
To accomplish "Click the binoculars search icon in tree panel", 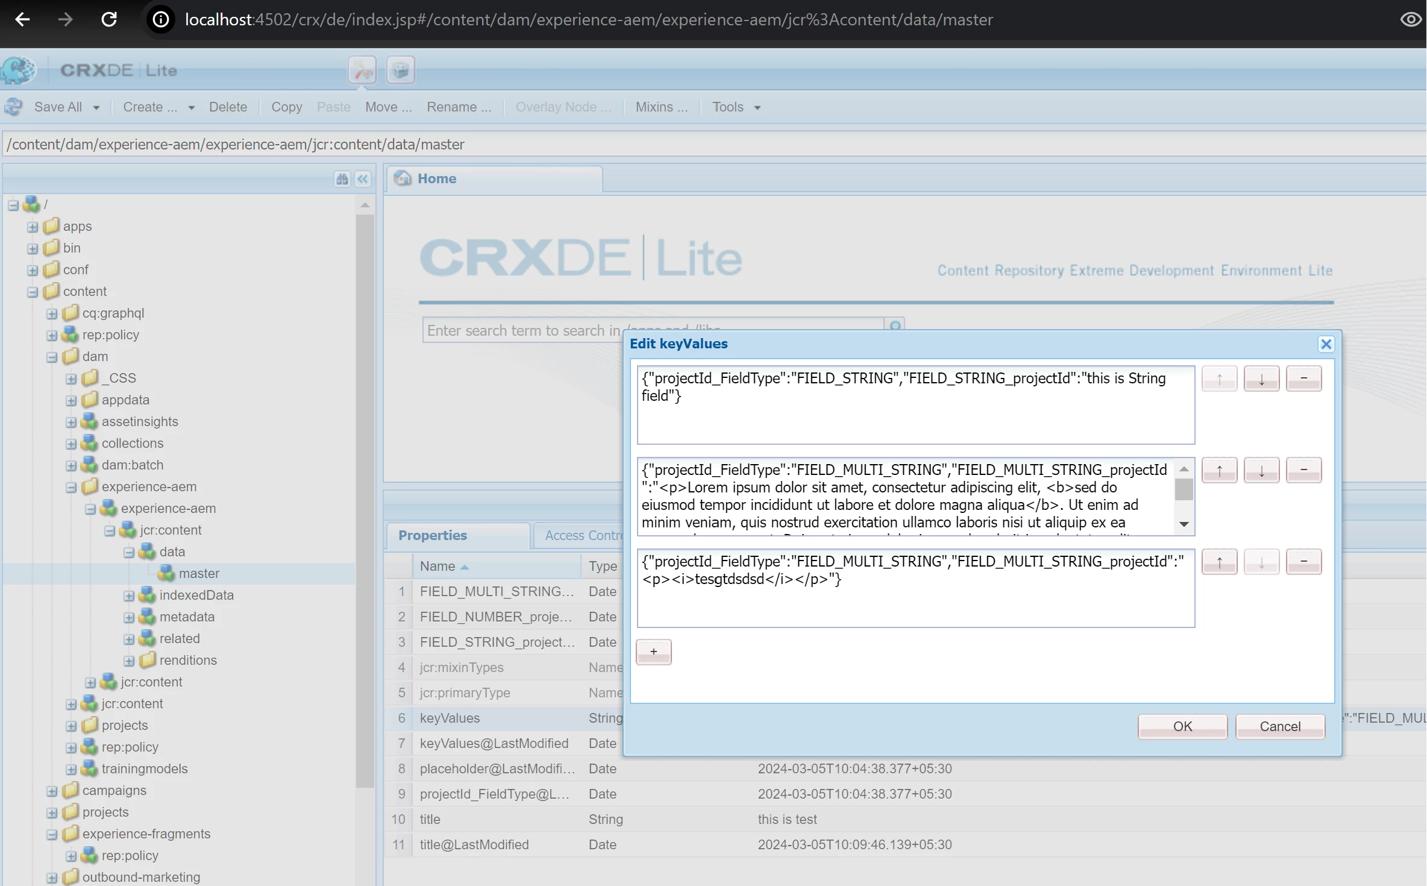I will (342, 179).
